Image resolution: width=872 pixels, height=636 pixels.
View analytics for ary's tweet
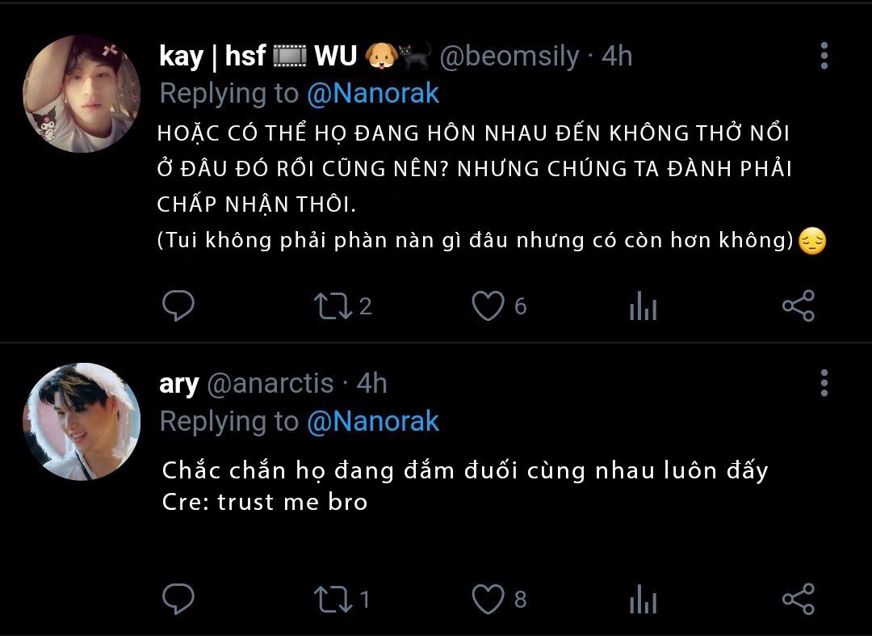point(643,600)
